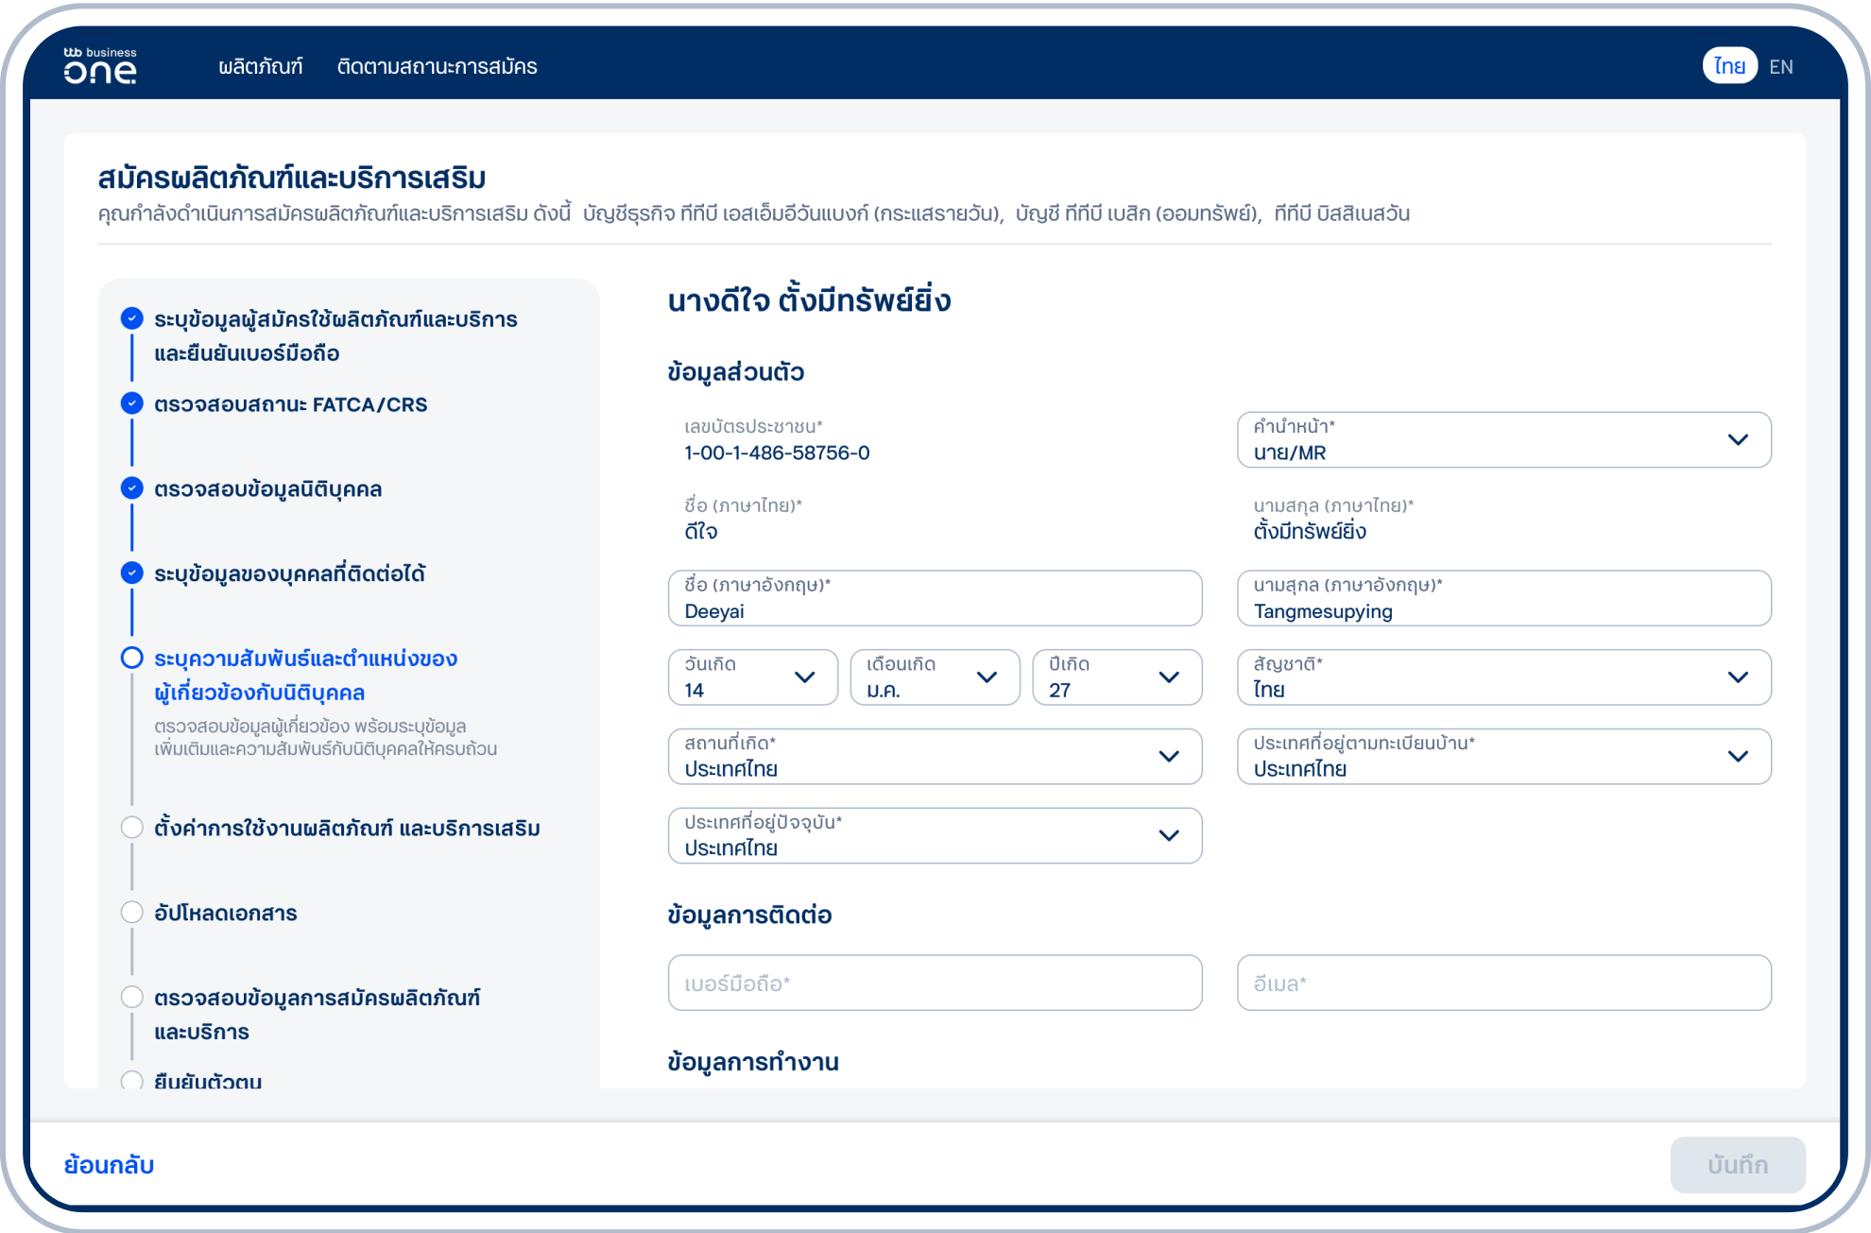Open ติดตามสถานะการสมัคร menu item
This screenshot has width=1871, height=1233.
[x=437, y=67]
